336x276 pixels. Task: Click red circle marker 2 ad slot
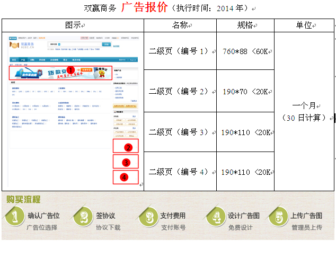[x=127, y=147]
